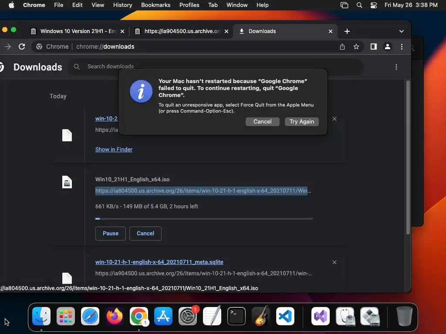This screenshot has height=334, width=446.
Task: Click the Downloads page vertical scrollbar
Action: tap(408, 157)
